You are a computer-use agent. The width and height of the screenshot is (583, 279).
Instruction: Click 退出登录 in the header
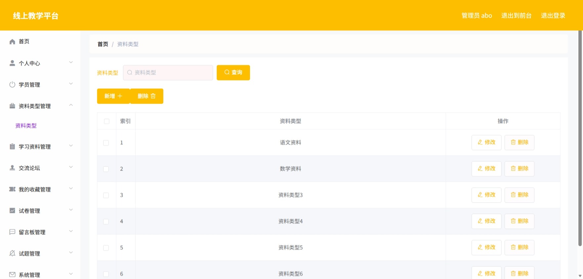(x=553, y=16)
